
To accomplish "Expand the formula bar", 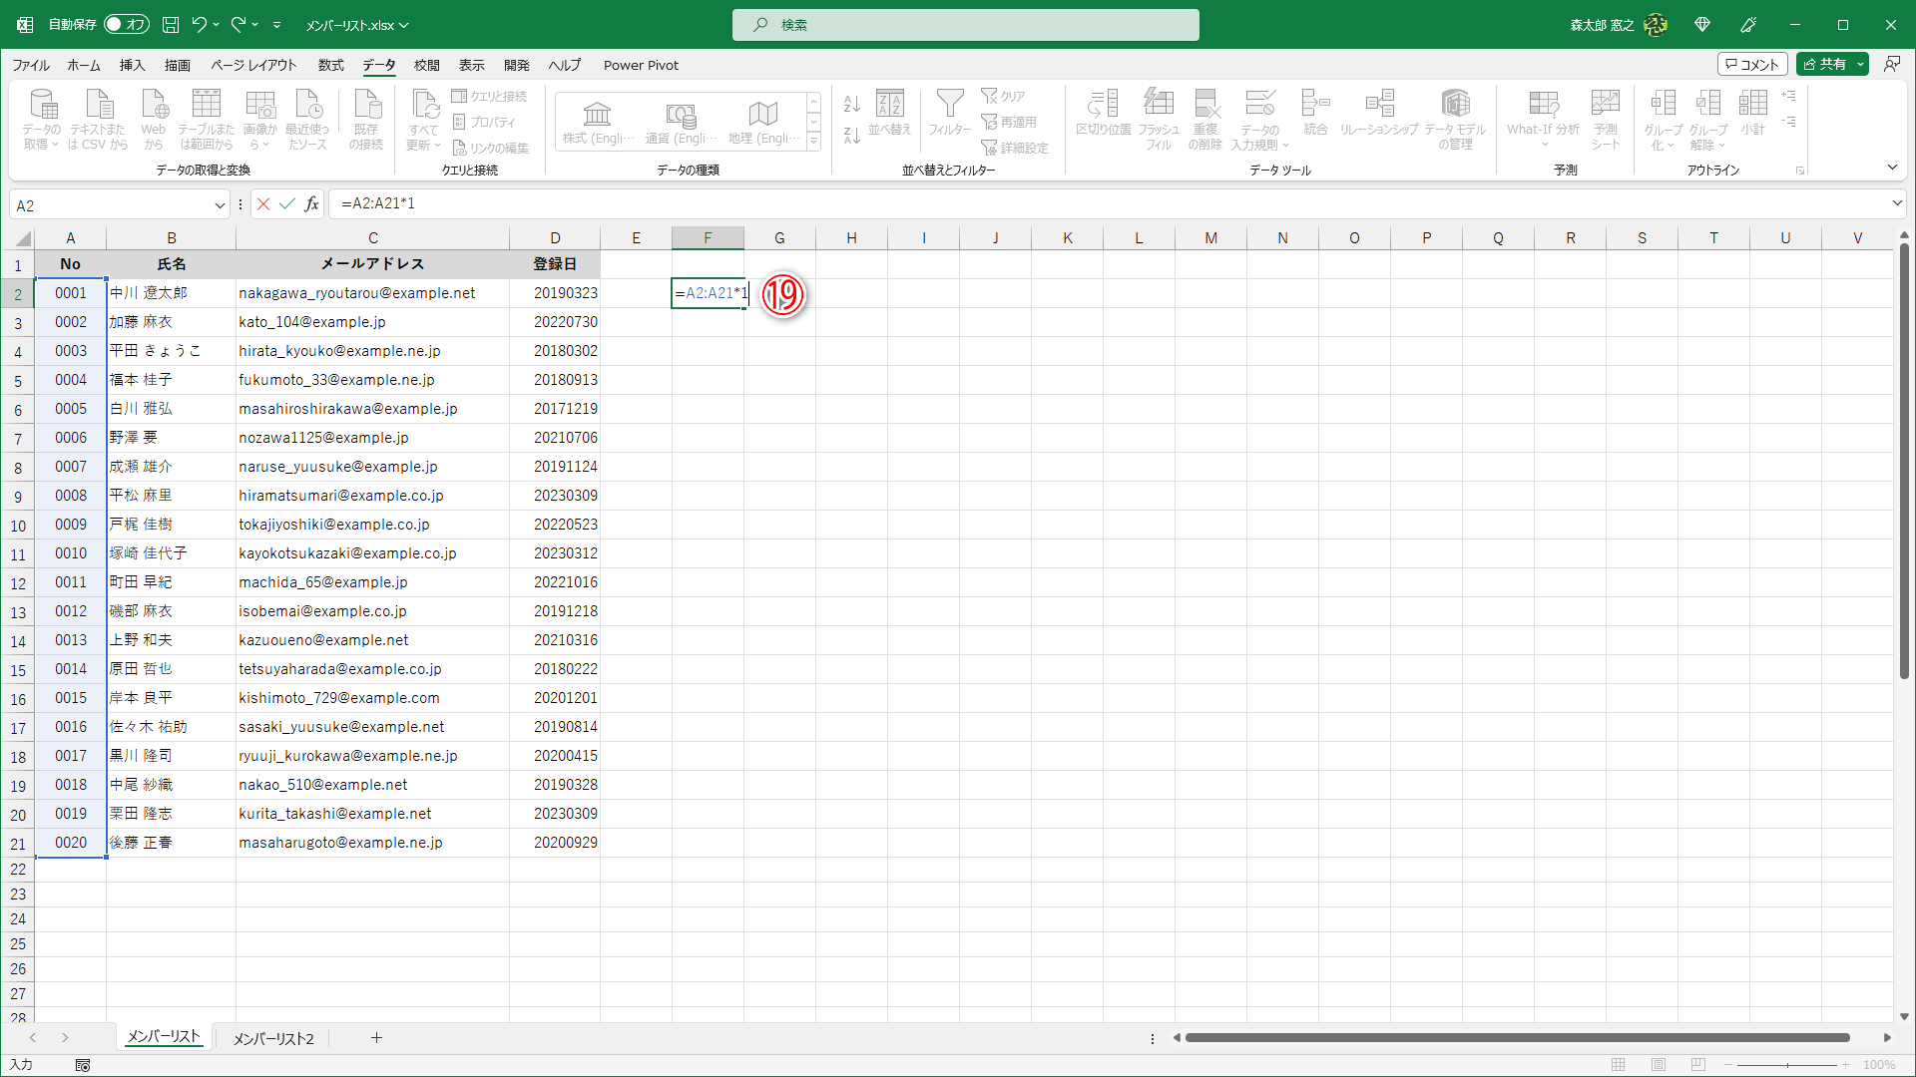I will tap(1897, 203).
